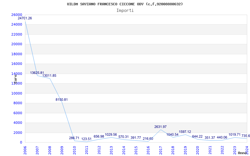The height and width of the screenshot is (156, 250).
Task: Select the 123.51 data label
Action: click(86, 139)
